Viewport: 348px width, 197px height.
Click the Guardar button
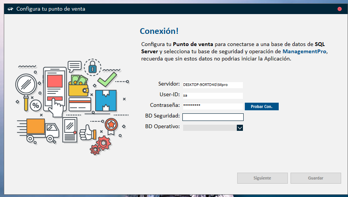pos(316,178)
